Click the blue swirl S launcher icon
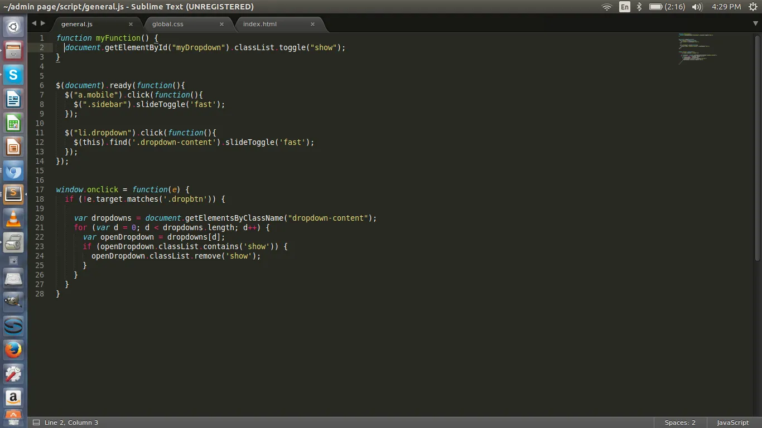The width and height of the screenshot is (762, 428). point(13,326)
